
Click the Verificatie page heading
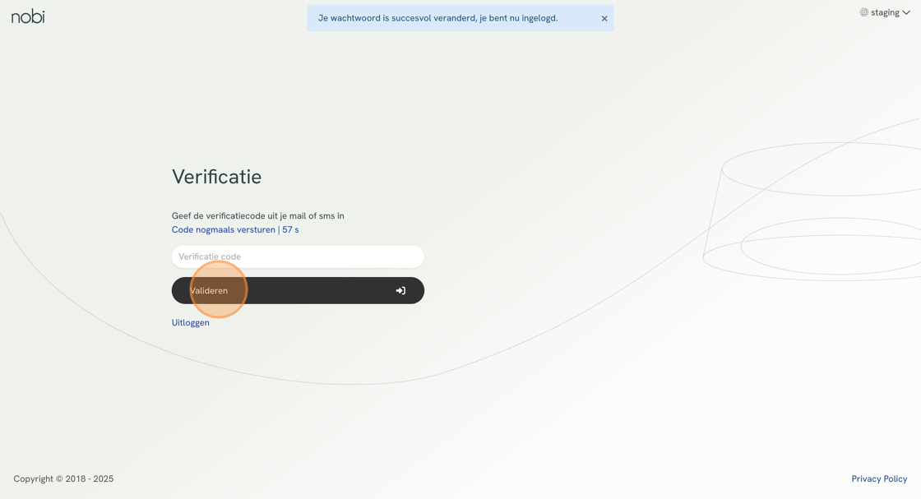(x=216, y=177)
